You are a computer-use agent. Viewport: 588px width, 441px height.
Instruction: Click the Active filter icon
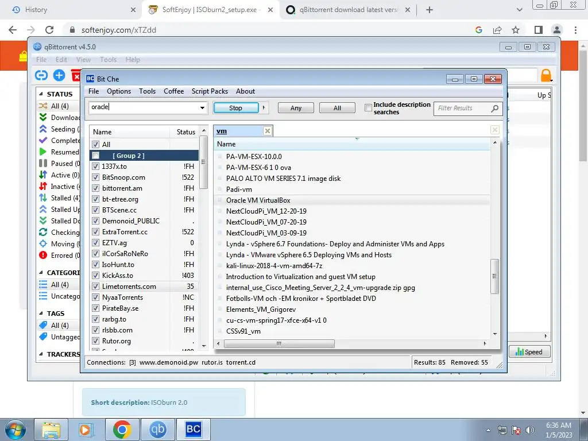point(43,175)
